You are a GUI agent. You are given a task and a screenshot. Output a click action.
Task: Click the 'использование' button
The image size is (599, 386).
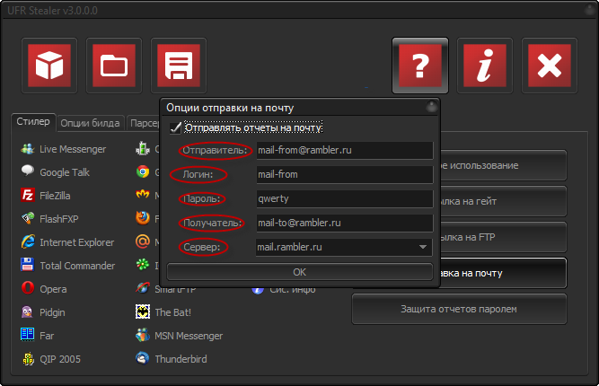(503, 165)
